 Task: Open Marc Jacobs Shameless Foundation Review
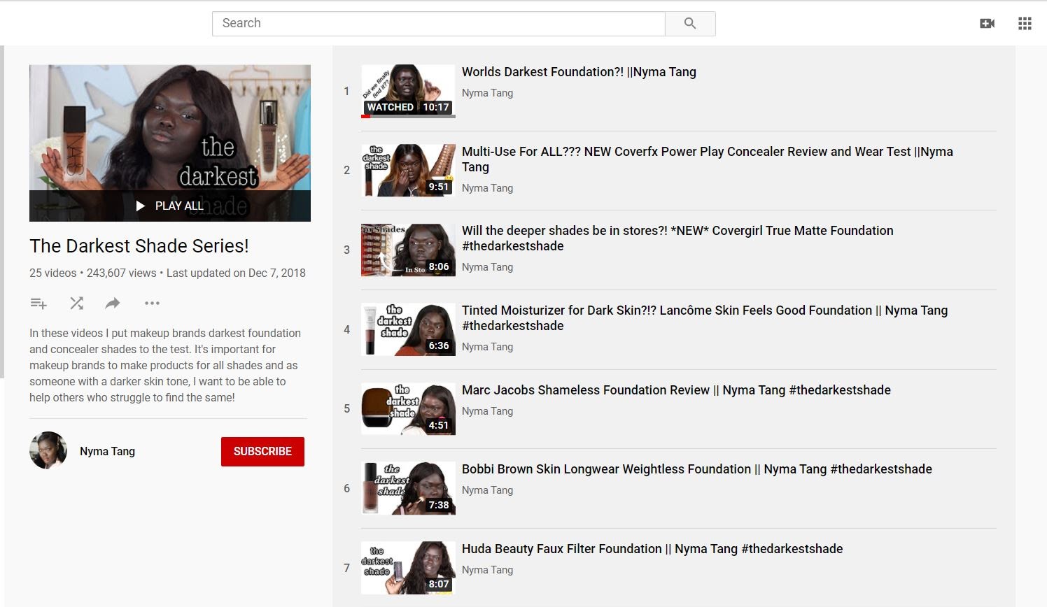676,390
